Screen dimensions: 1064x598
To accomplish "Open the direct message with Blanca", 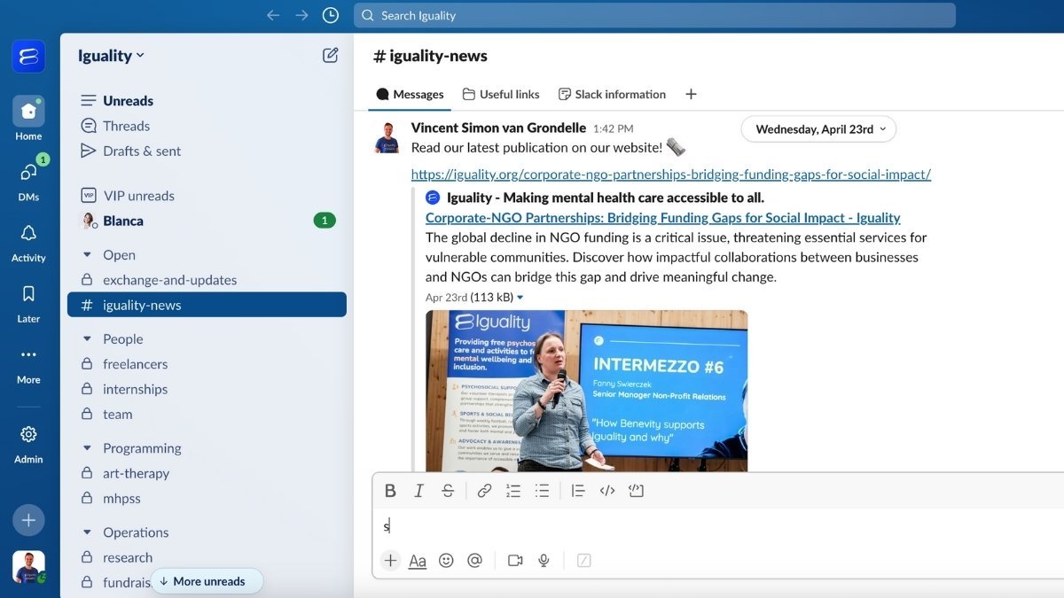I will tap(207, 221).
